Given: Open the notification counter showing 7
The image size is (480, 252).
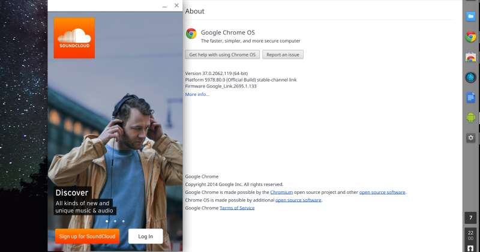Looking at the screenshot, I should [x=471, y=217].
